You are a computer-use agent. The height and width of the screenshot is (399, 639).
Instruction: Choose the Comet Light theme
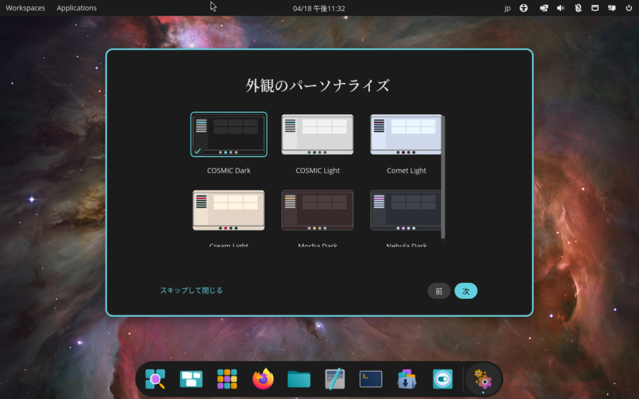pyautogui.click(x=406, y=135)
